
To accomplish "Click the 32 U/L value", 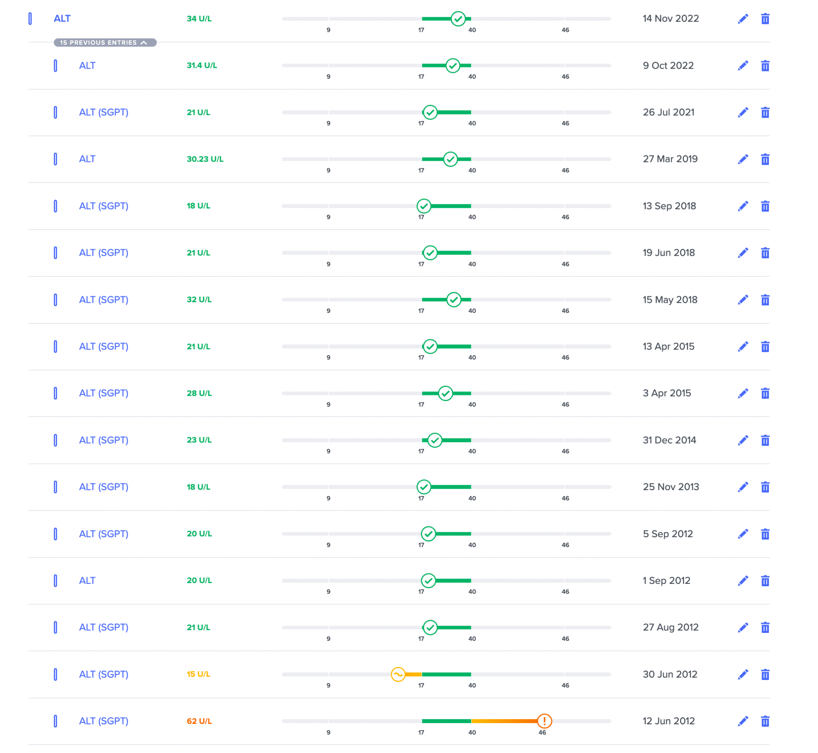I will point(199,300).
